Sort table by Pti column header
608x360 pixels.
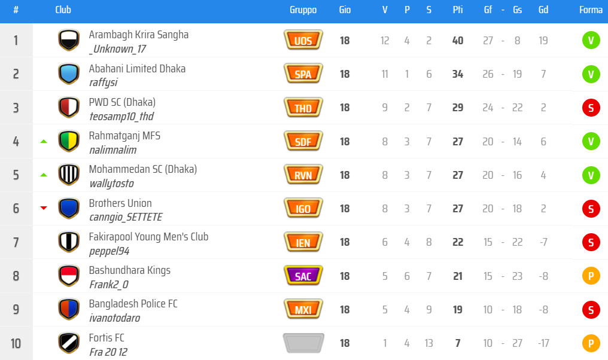458,10
